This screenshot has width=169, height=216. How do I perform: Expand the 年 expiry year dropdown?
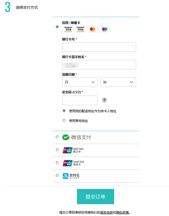click(x=118, y=82)
